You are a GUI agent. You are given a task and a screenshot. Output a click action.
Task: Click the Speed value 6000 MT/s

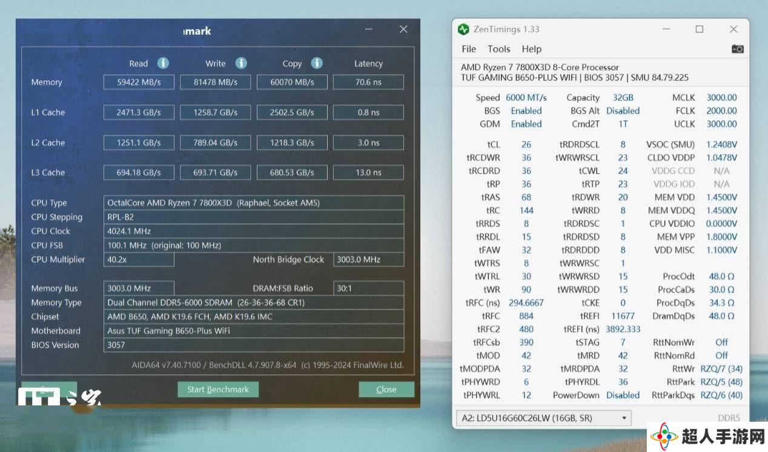526,97
